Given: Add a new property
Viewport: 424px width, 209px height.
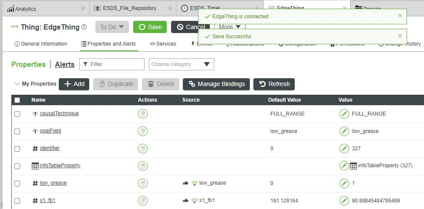Looking at the screenshot, I should pos(74,84).
